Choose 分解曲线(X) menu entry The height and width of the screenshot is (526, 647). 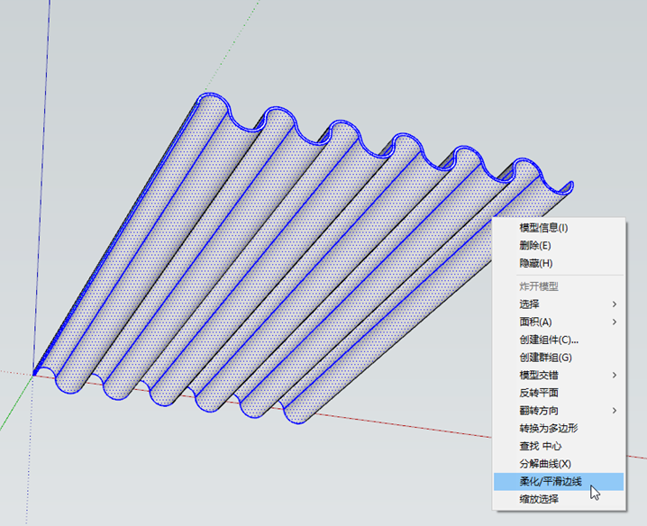[559, 464]
